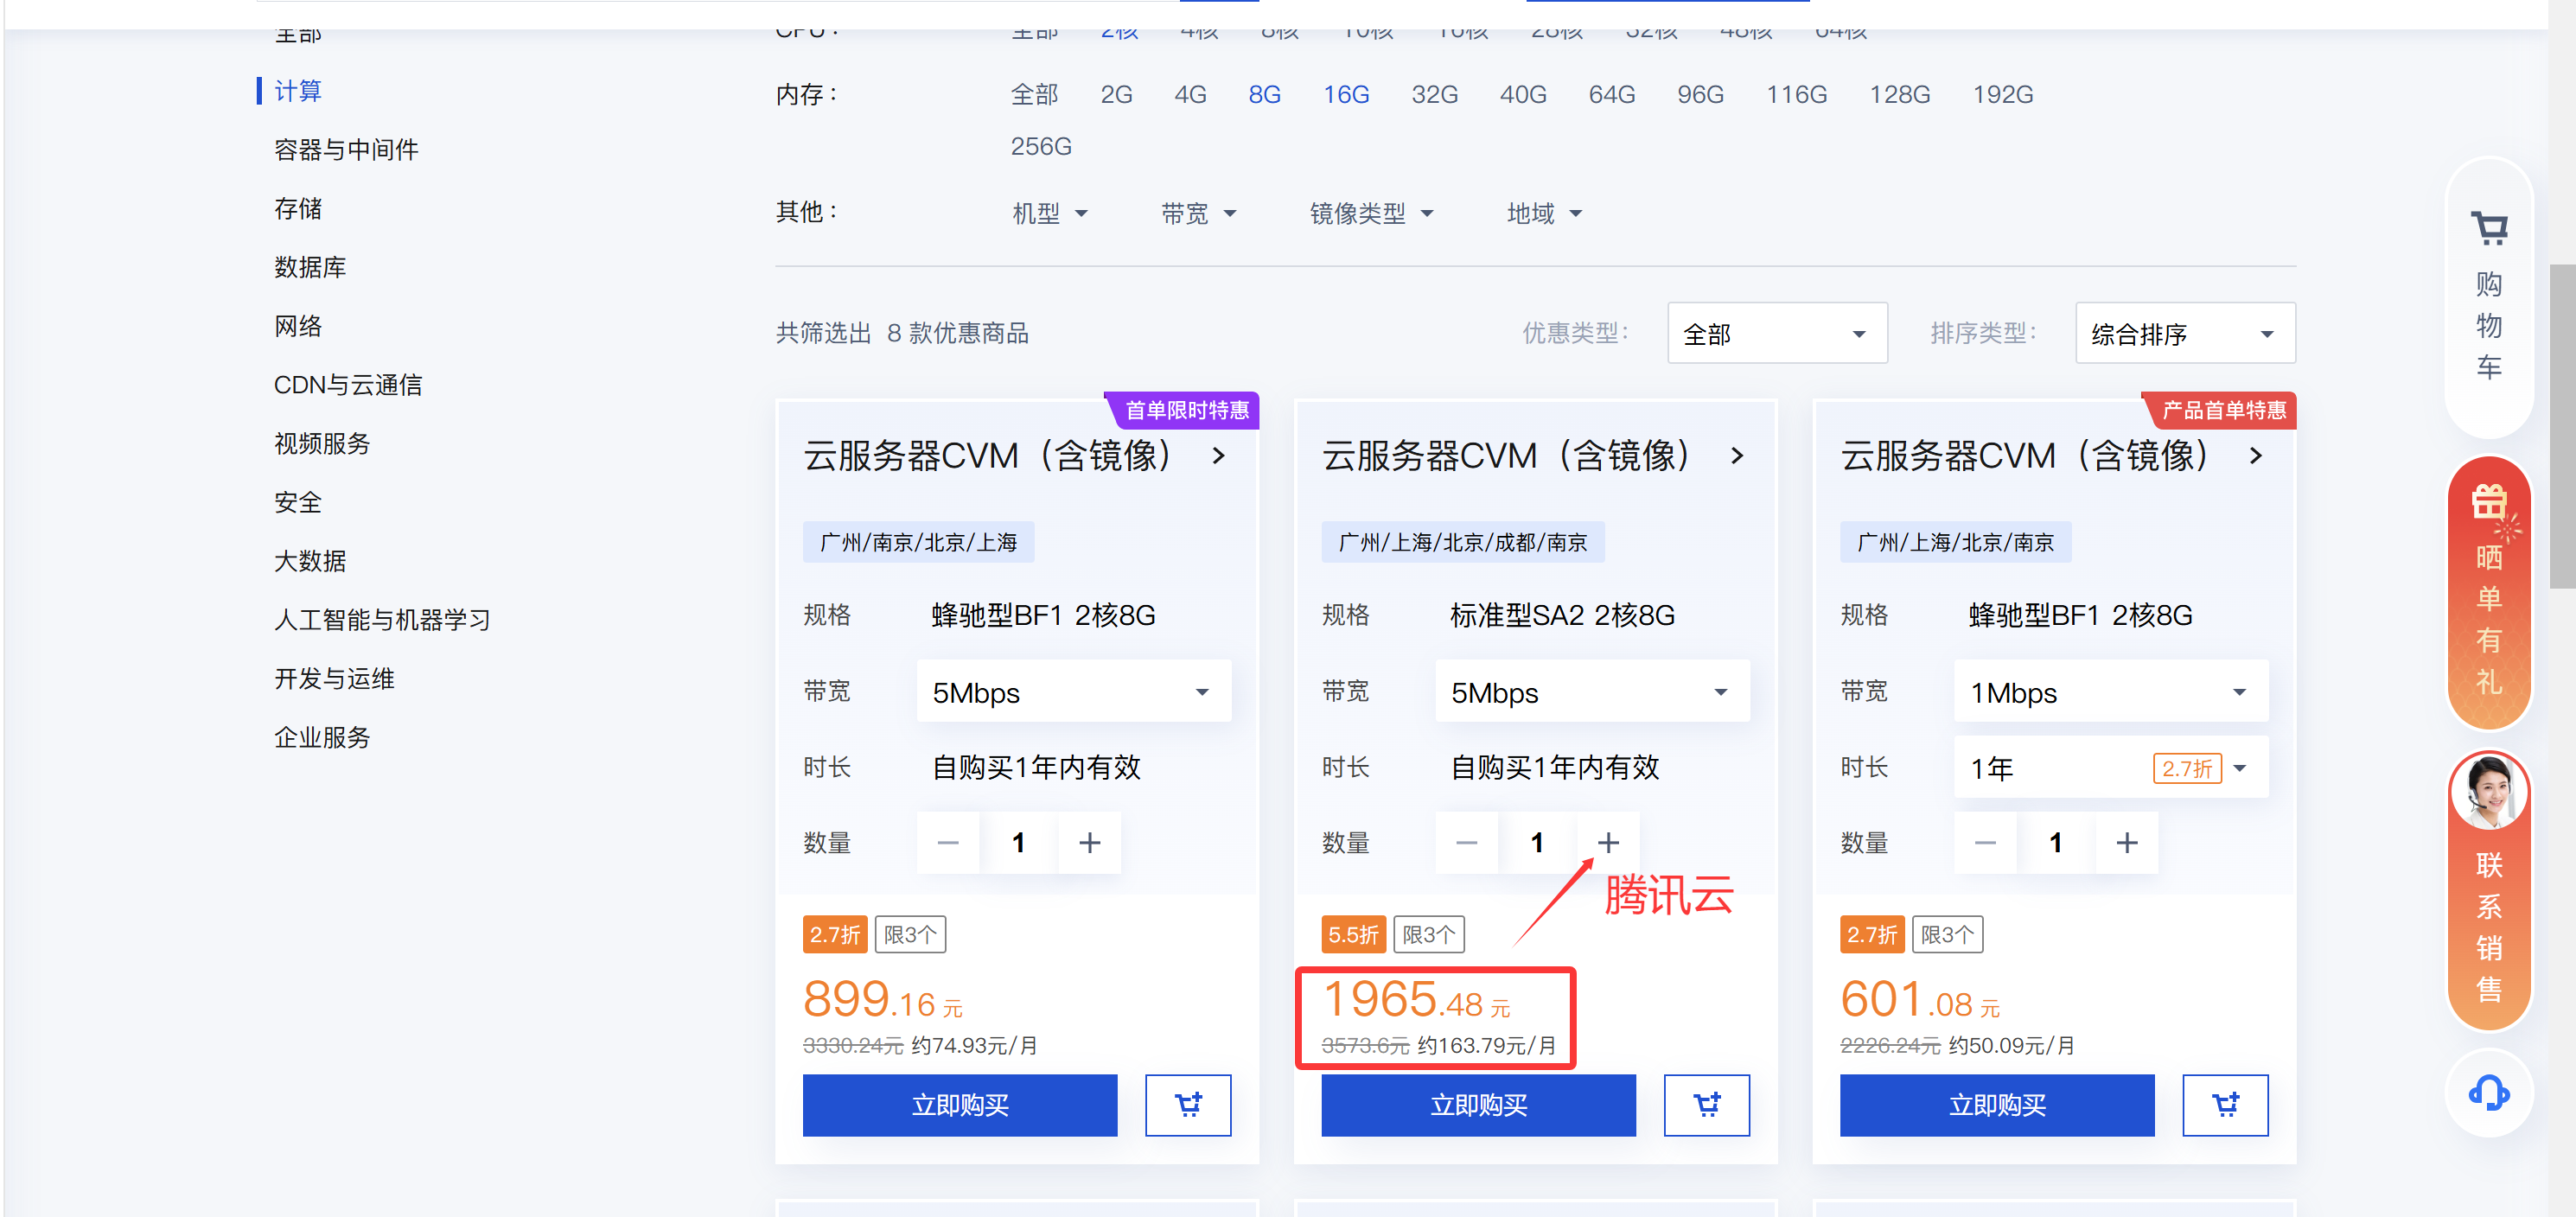Viewport: 2576px width, 1217px height.
Task: Increase quantity on 标准型SA2 card
Action: (x=1608, y=843)
